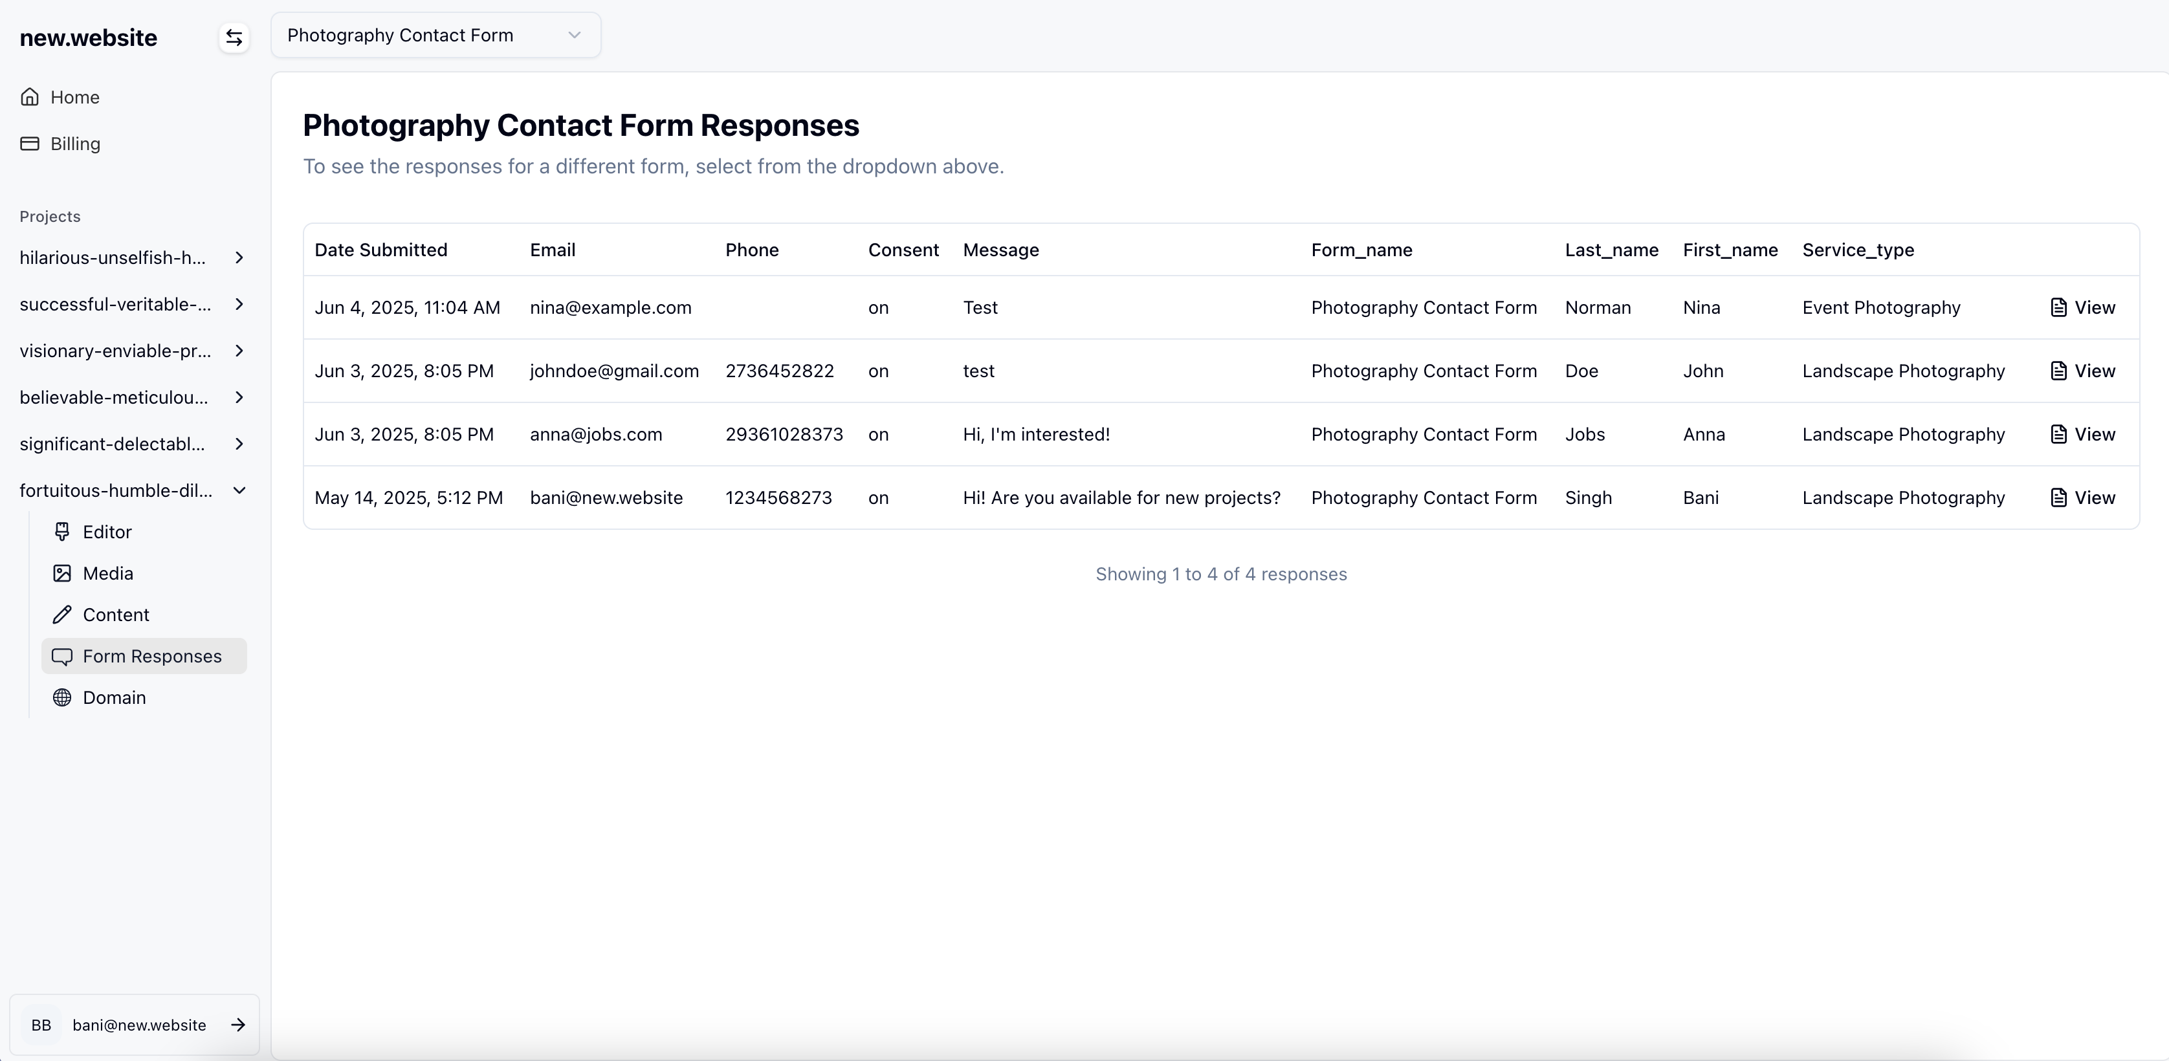2169x1061 pixels.
Task: View Nina Norman's form response
Action: tap(2082, 307)
